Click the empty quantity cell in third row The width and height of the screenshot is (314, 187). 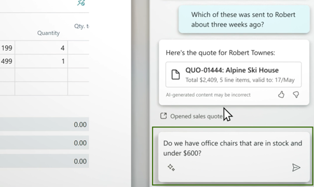41,75
